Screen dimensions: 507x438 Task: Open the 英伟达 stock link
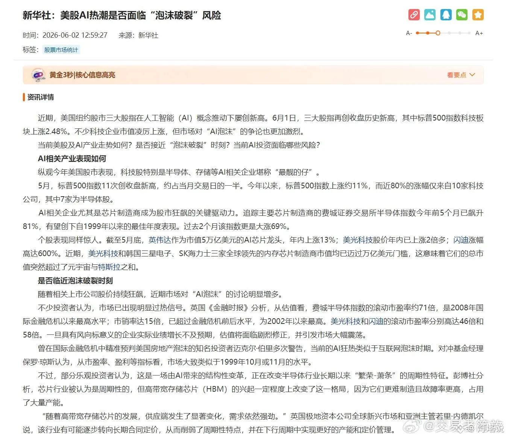click(160, 240)
